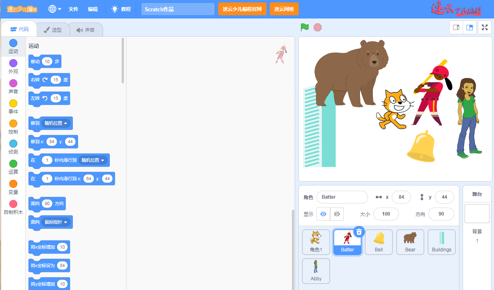Click the sprite name field Batter
494x290 pixels.
tap(342, 197)
